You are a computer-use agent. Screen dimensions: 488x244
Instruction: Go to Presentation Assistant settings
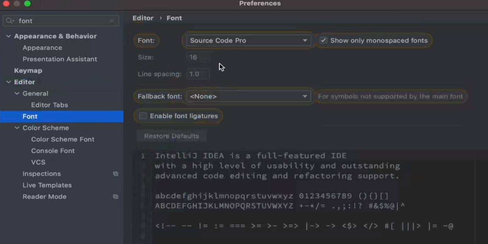click(59, 59)
